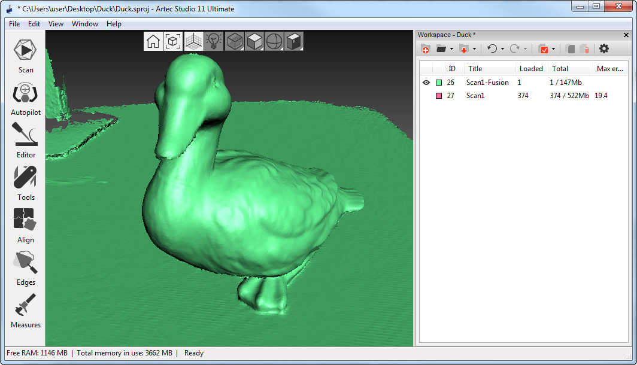Open the Window menu
This screenshot has height=365, width=637.
click(x=85, y=24)
